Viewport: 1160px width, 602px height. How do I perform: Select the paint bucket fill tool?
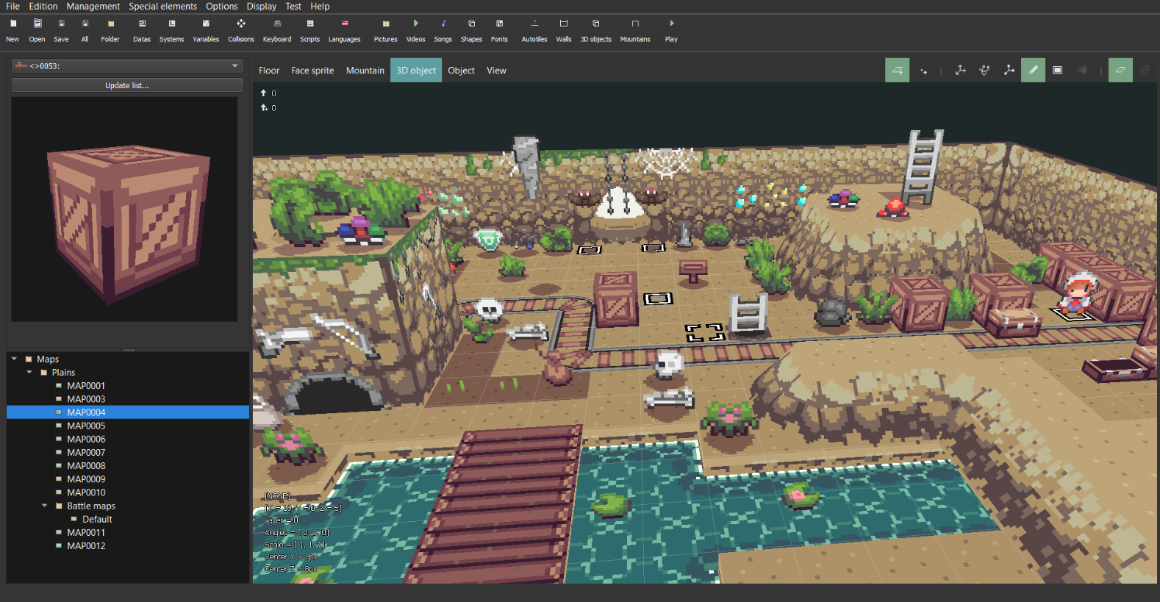[x=1081, y=70]
